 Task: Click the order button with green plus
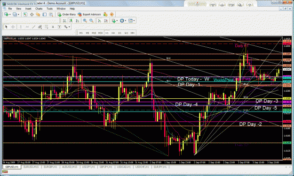(67, 15)
